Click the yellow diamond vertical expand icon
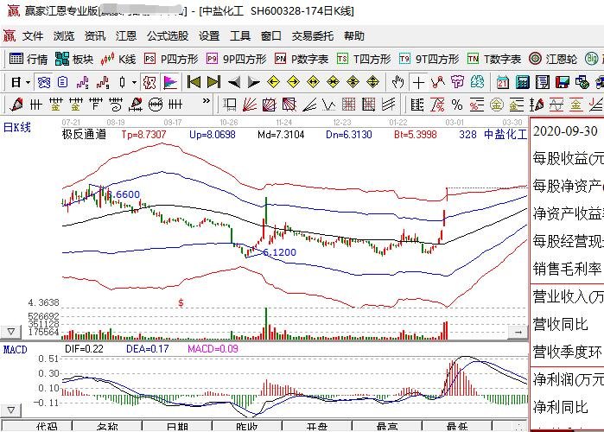Screen dimensions: 604x432 pyautogui.click(x=372, y=82)
